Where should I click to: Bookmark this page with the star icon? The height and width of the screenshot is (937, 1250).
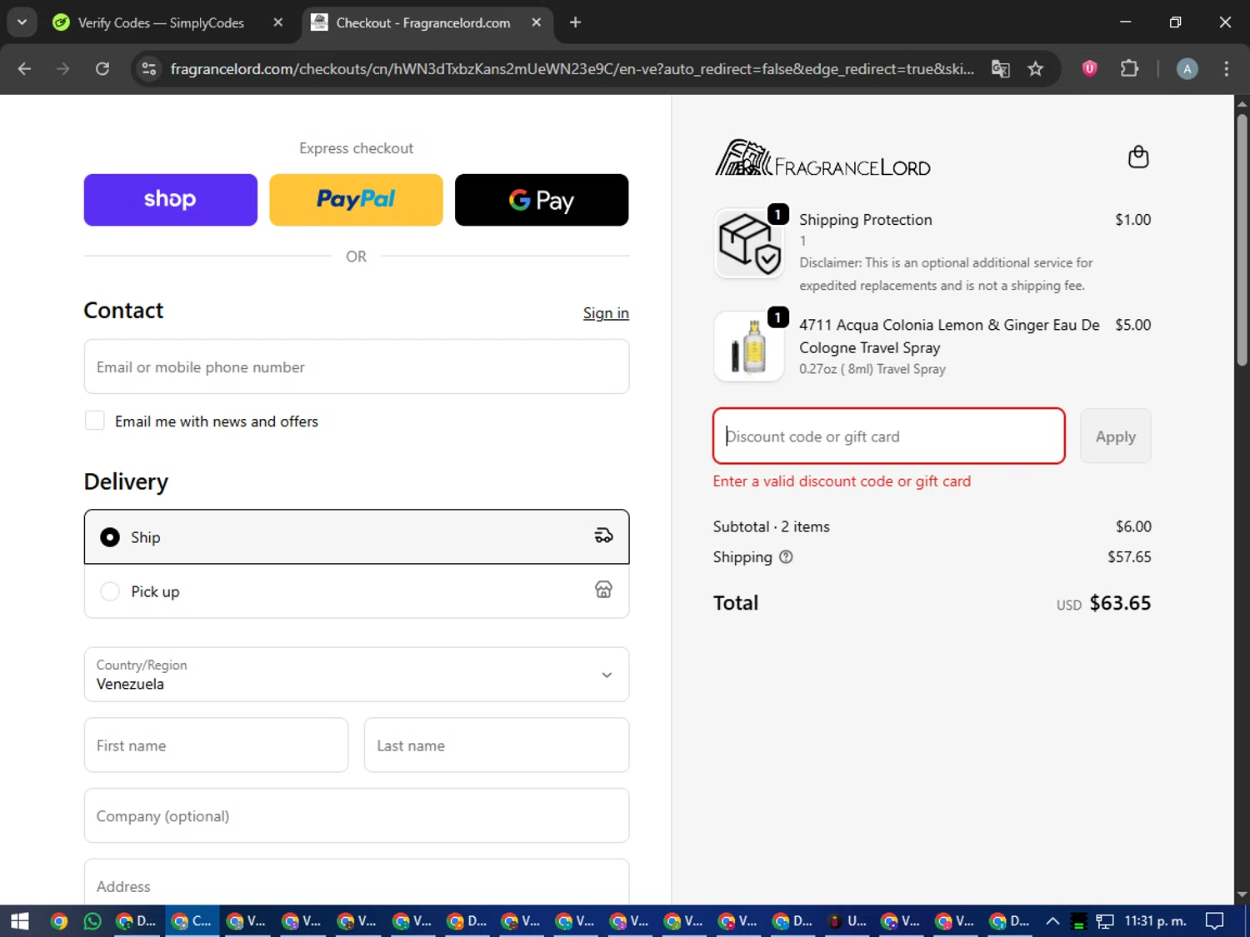(1035, 68)
